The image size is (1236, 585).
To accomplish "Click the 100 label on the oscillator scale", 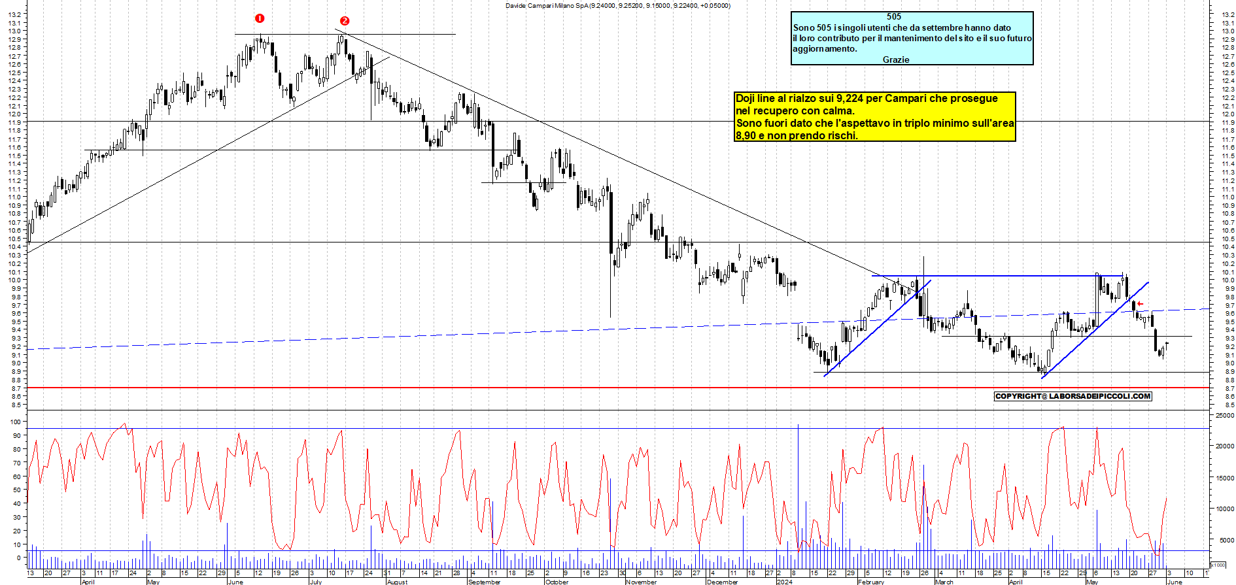I will (x=15, y=422).
